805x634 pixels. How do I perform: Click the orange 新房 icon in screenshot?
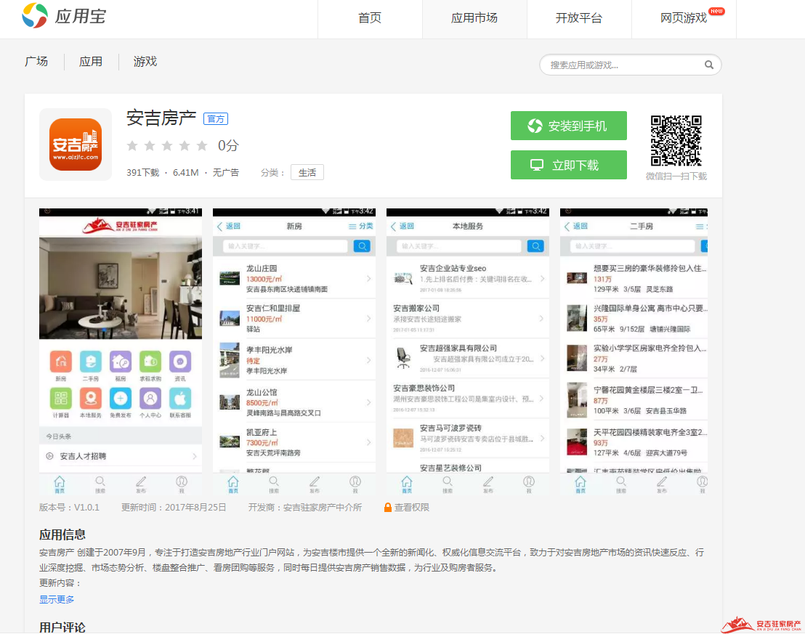pos(60,362)
